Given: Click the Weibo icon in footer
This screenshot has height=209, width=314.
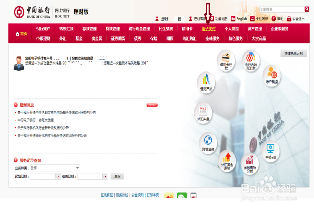Looking at the screenshot, I should 169,195.
